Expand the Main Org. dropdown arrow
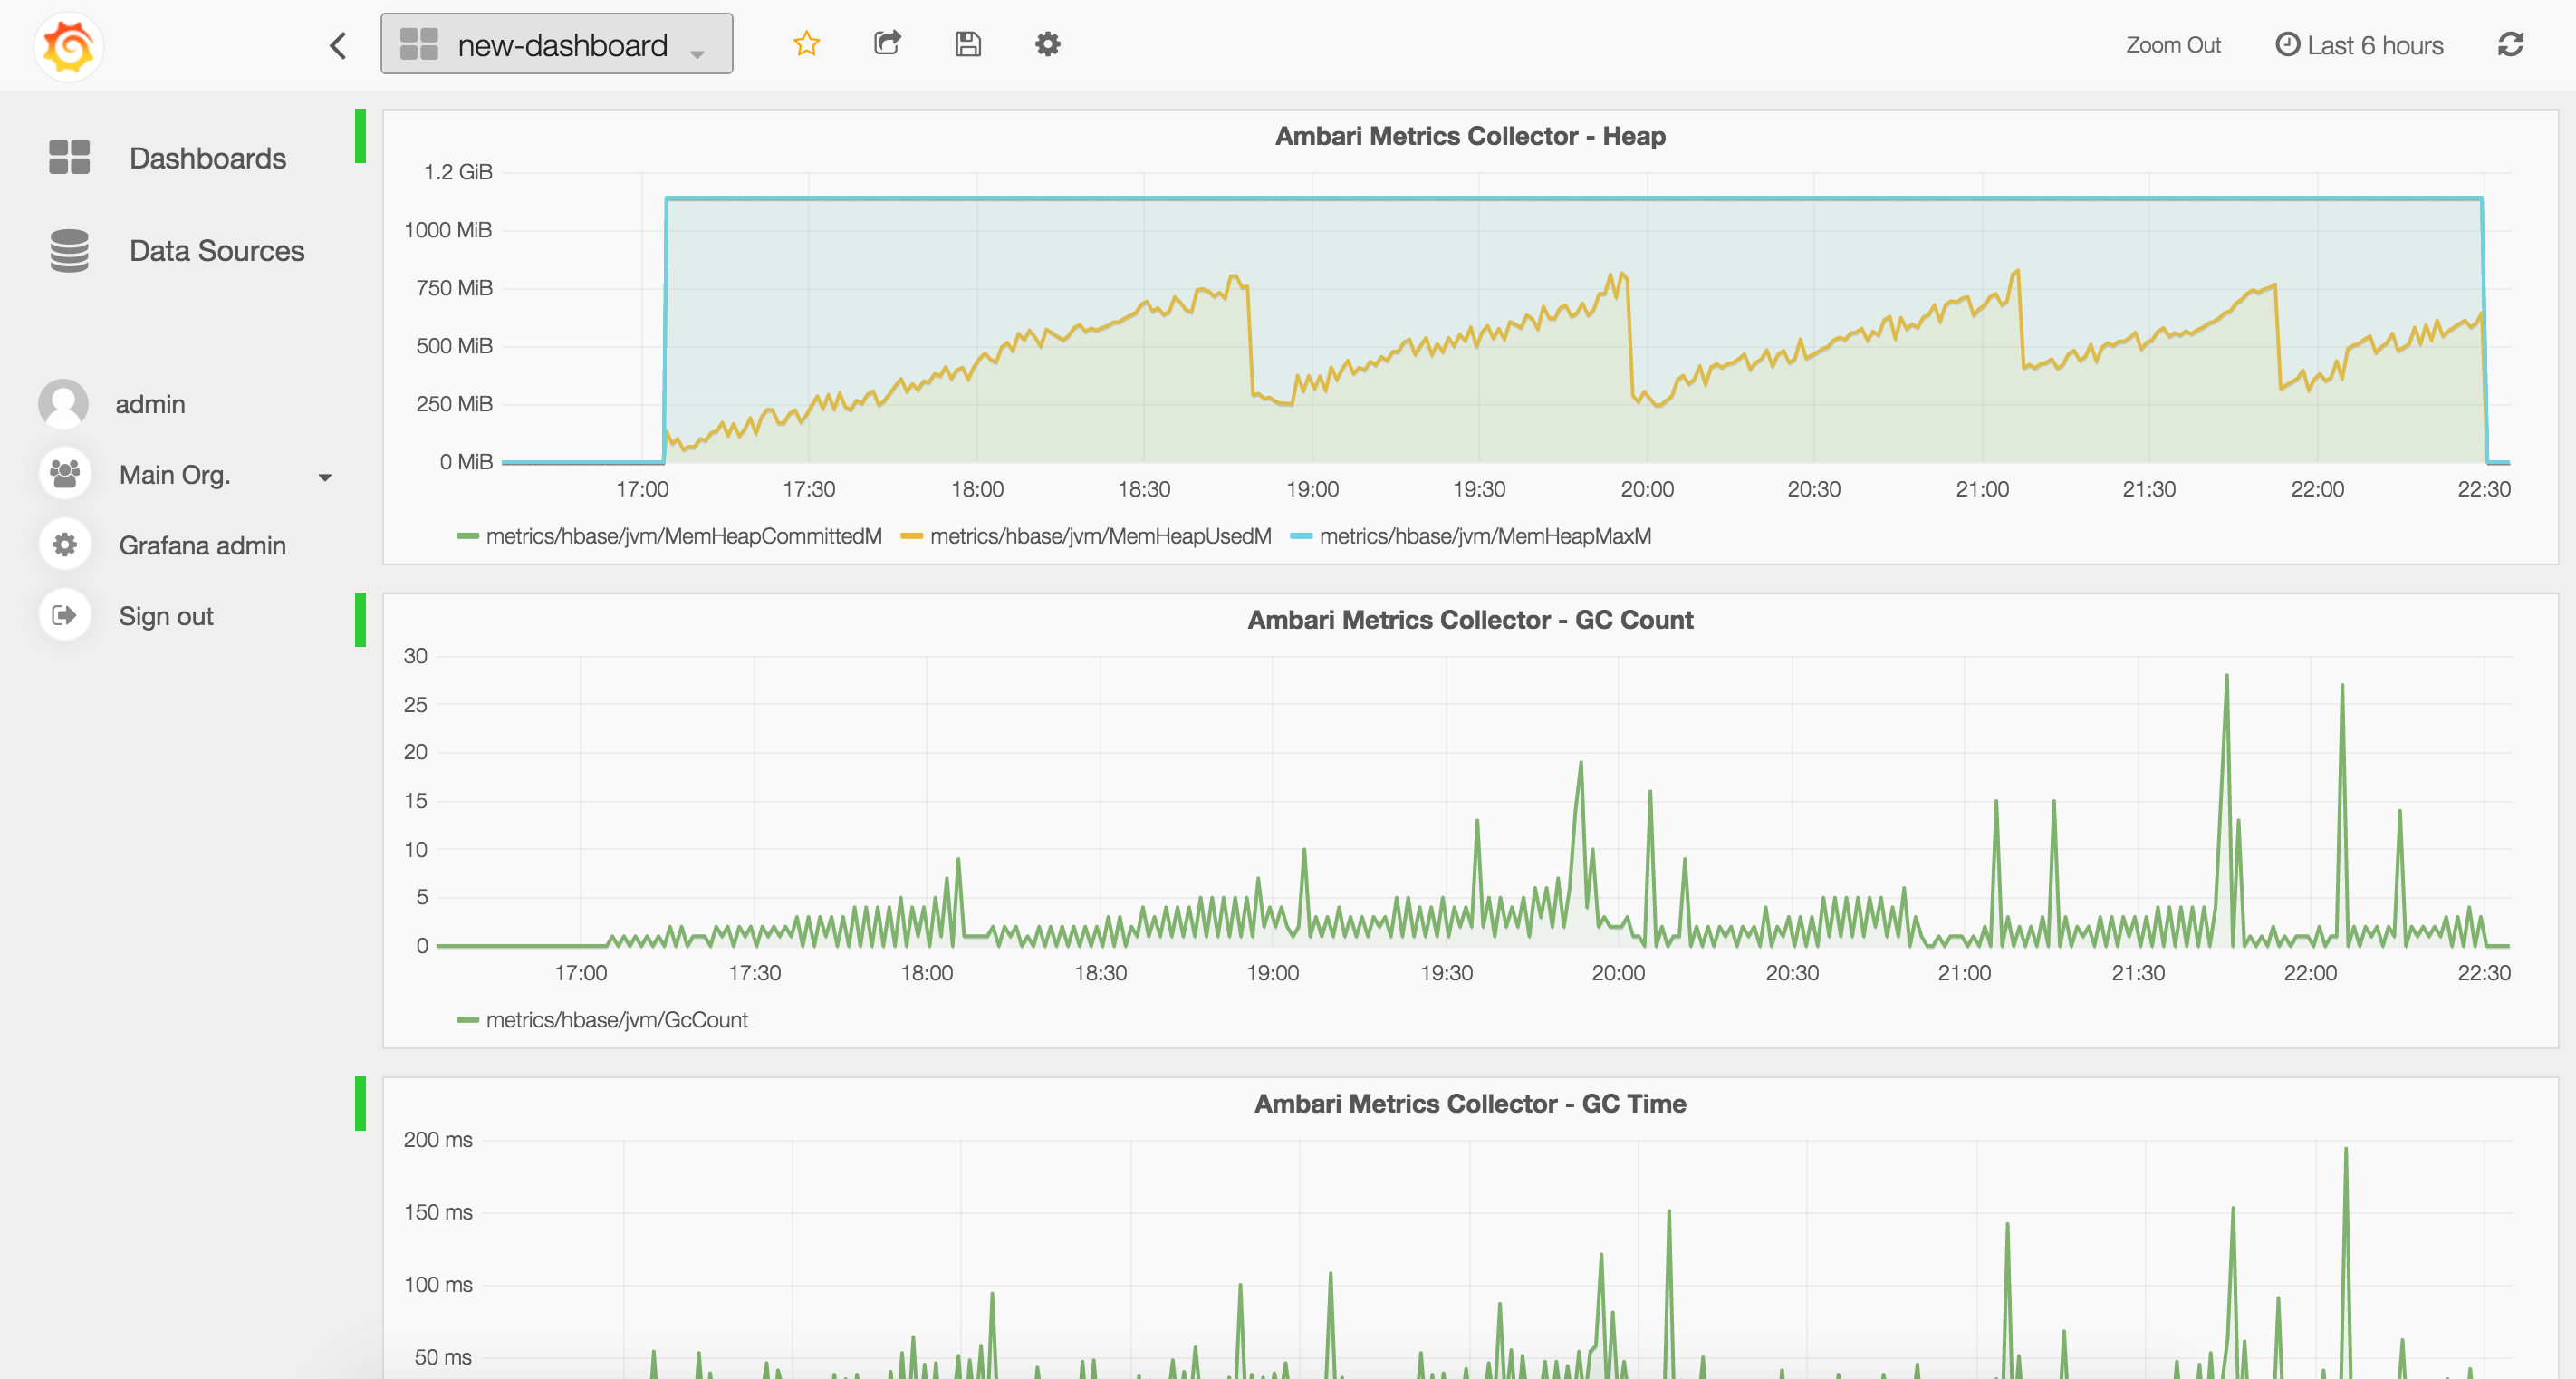Viewport: 2576px width, 1379px height. (325, 477)
